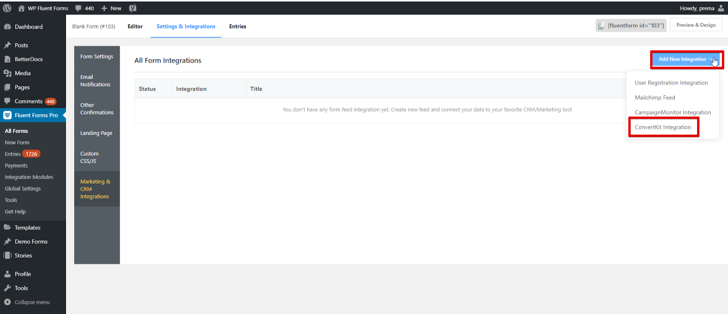Screen dimensions: 728x314
Task: Click the Media library icon
Action: [x=7, y=73]
